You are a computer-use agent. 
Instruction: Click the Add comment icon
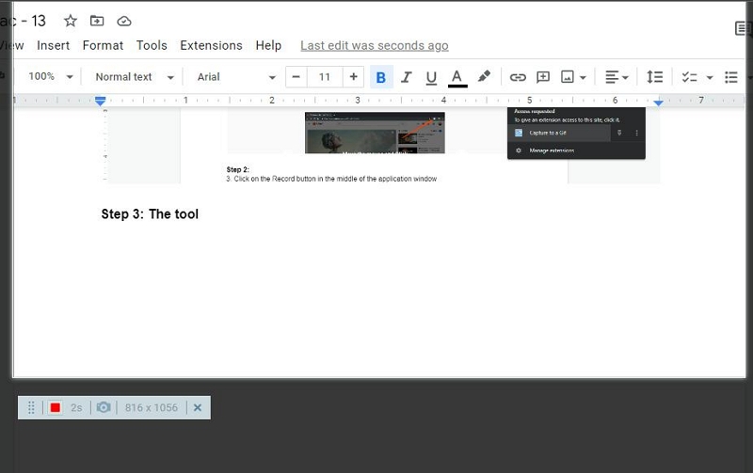point(543,77)
